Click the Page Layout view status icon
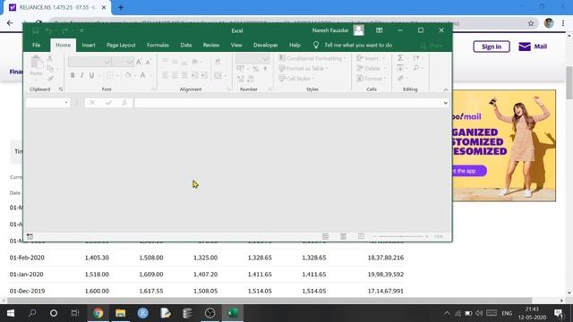This screenshot has width=573, height=322. tap(343, 236)
